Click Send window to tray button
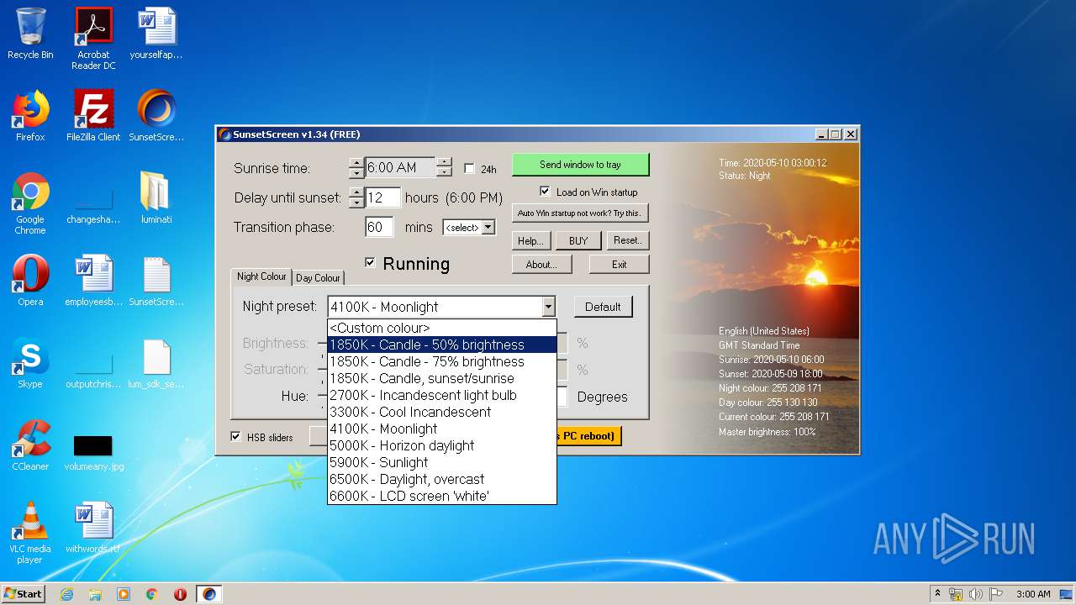The height and width of the screenshot is (605, 1076). pyautogui.click(x=580, y=165)
